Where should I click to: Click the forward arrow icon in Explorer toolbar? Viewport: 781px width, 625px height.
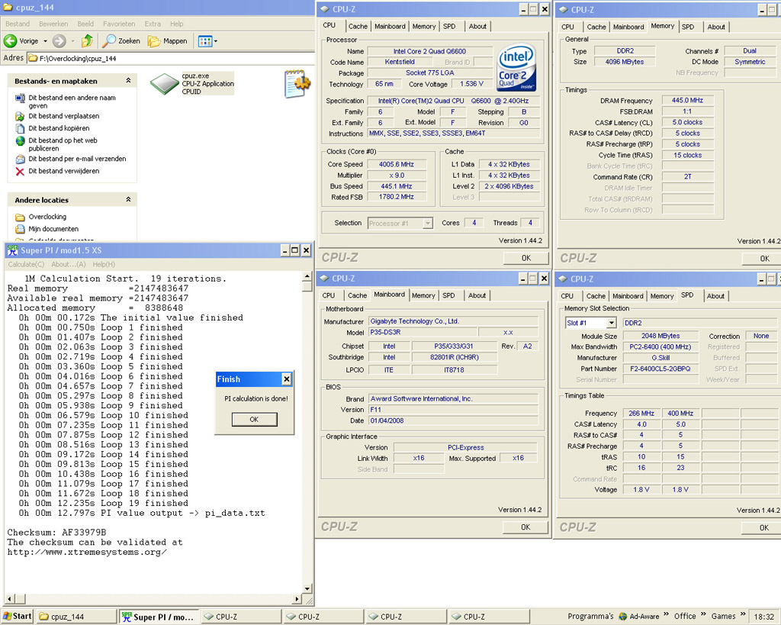click(59, 40)
